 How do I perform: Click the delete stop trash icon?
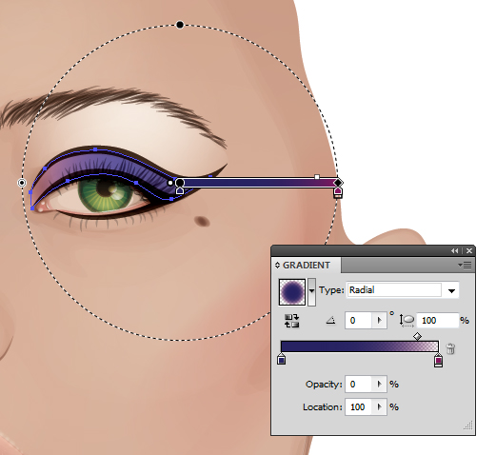(x=450, y=348)
